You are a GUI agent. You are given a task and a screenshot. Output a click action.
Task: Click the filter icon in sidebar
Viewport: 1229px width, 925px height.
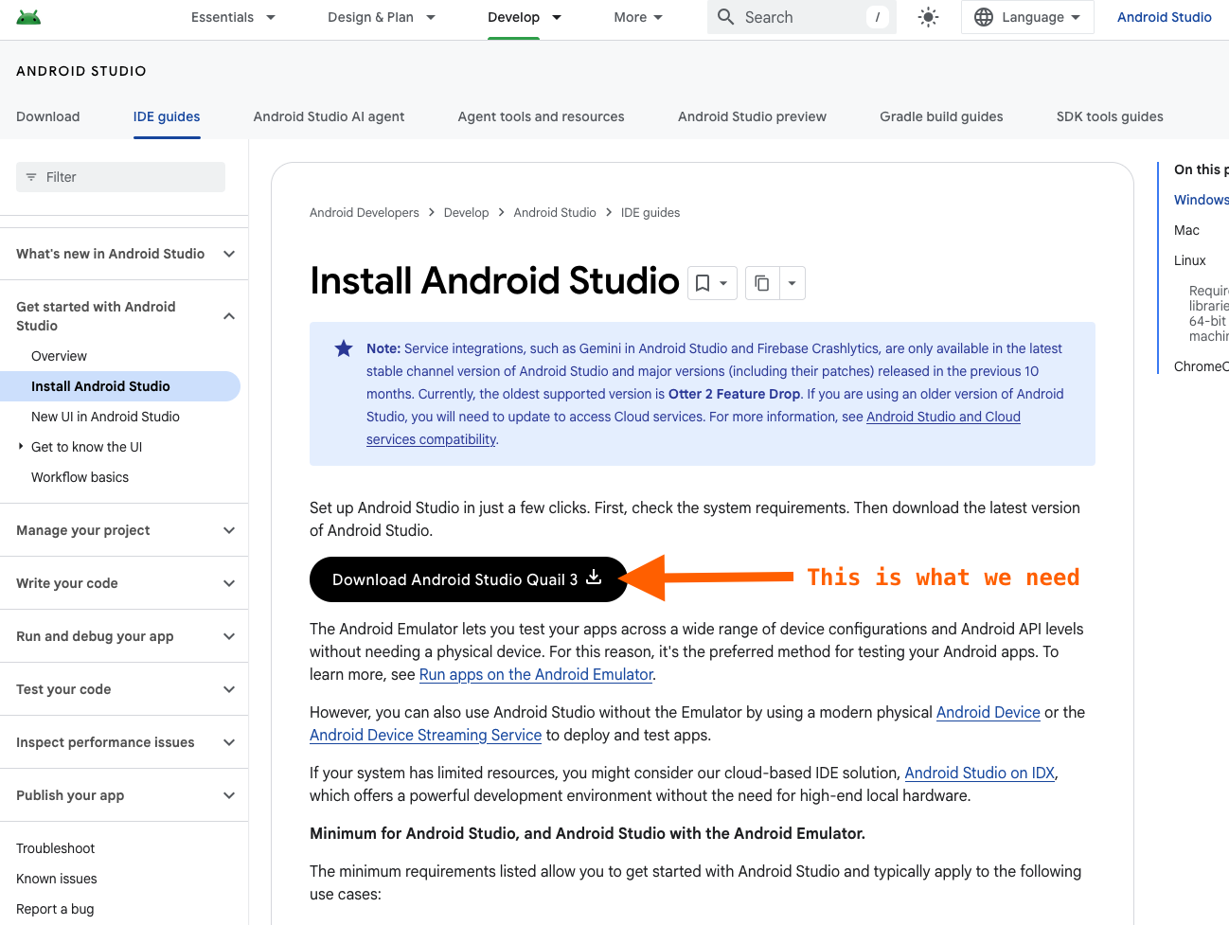tap(31, 177)
